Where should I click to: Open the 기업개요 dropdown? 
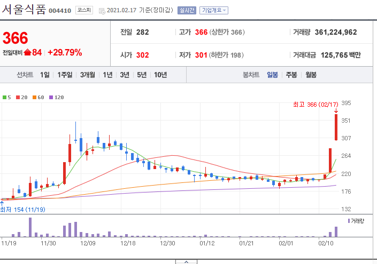click(x=214, y=10)
